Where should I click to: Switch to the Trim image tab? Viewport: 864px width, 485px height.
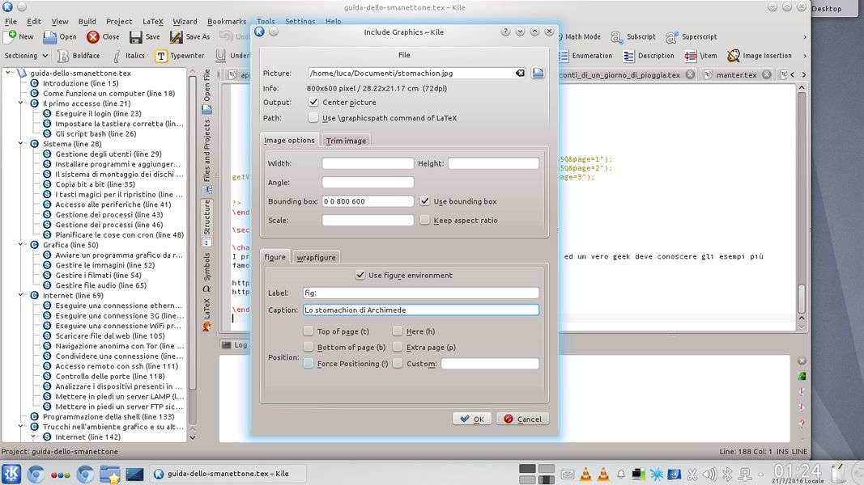[346, 141]
